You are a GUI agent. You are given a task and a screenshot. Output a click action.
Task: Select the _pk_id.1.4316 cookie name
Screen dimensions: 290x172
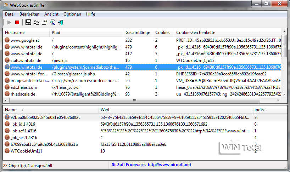pyautogui.click(x=23, y=124)
